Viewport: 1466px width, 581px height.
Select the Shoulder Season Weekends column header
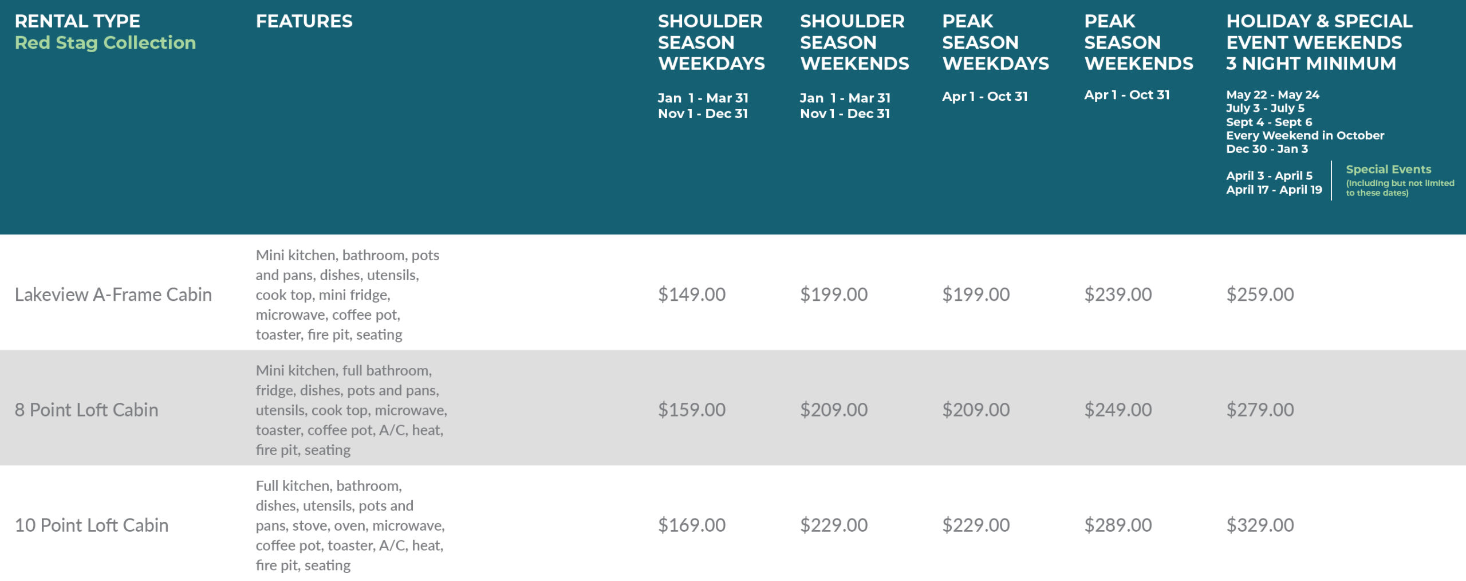854,42
